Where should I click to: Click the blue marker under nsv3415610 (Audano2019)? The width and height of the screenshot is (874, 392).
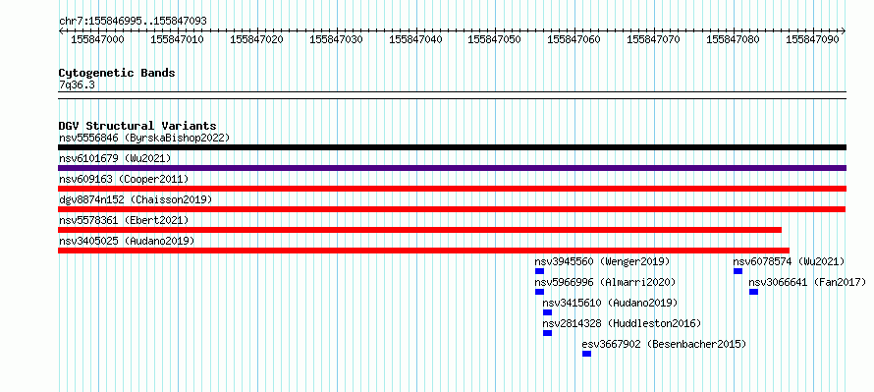[x=547, y=312]
